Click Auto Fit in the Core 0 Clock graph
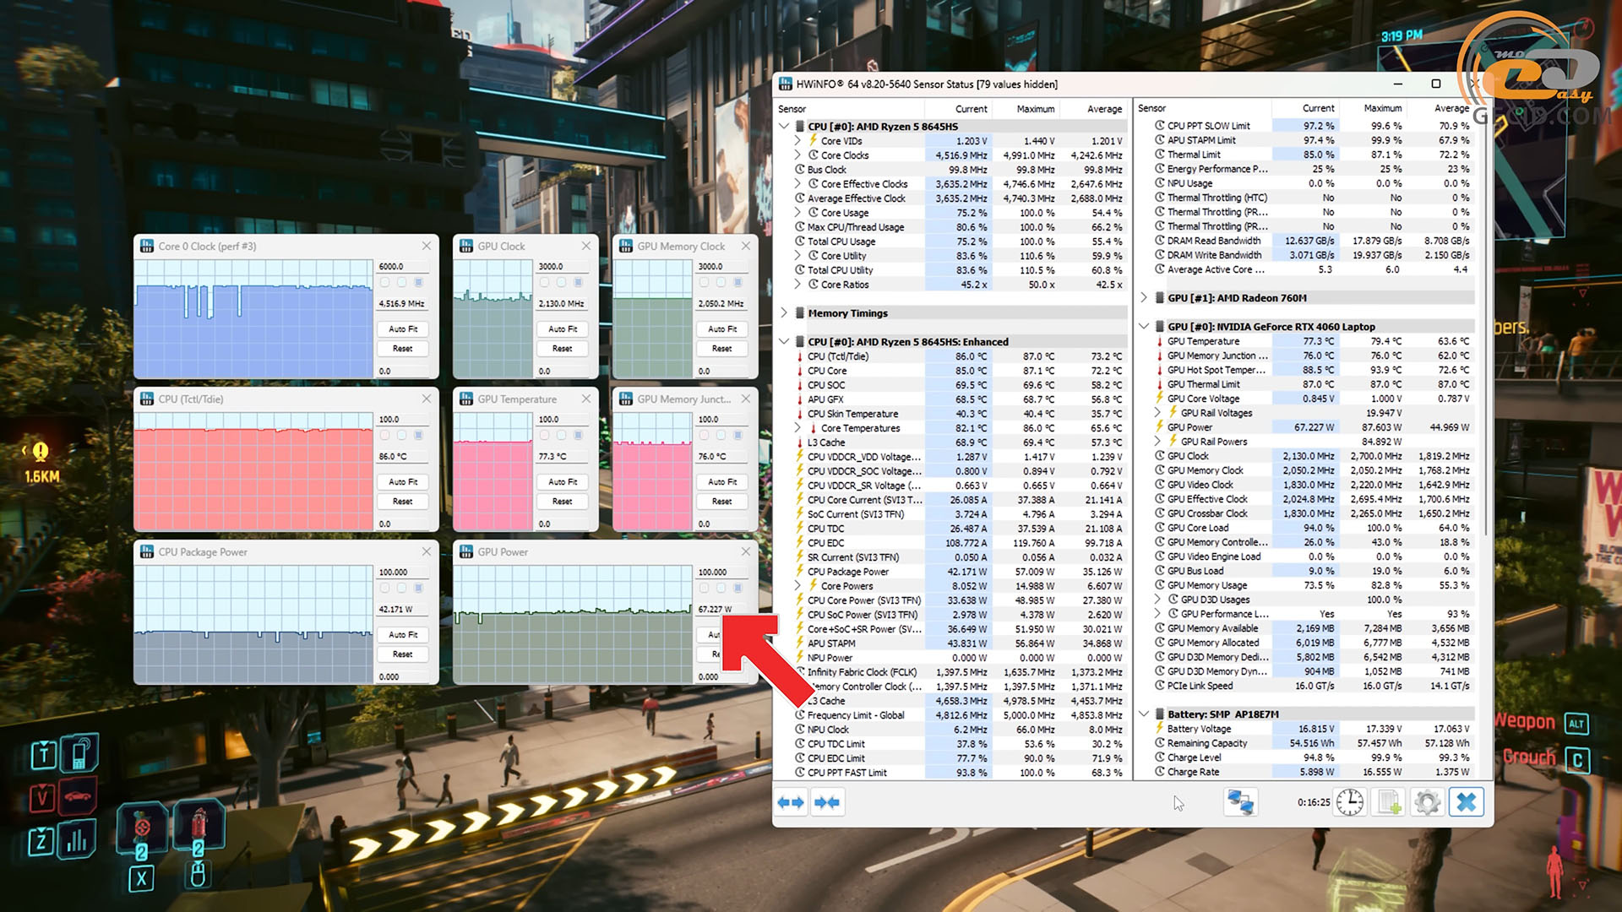This screenshot has width=1622, height=912. point(403,328)
